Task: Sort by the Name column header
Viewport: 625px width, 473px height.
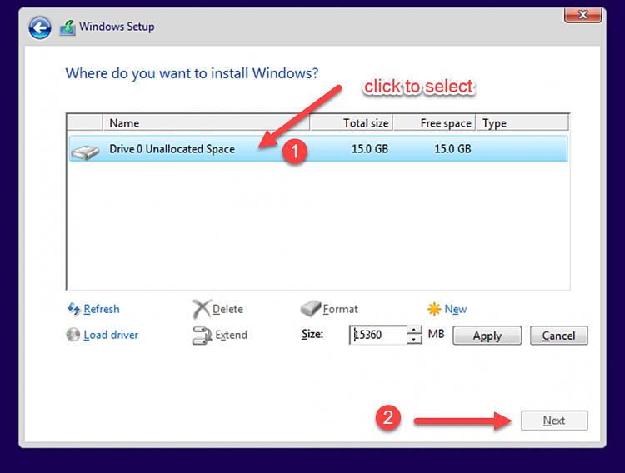Action: [206, 122]
